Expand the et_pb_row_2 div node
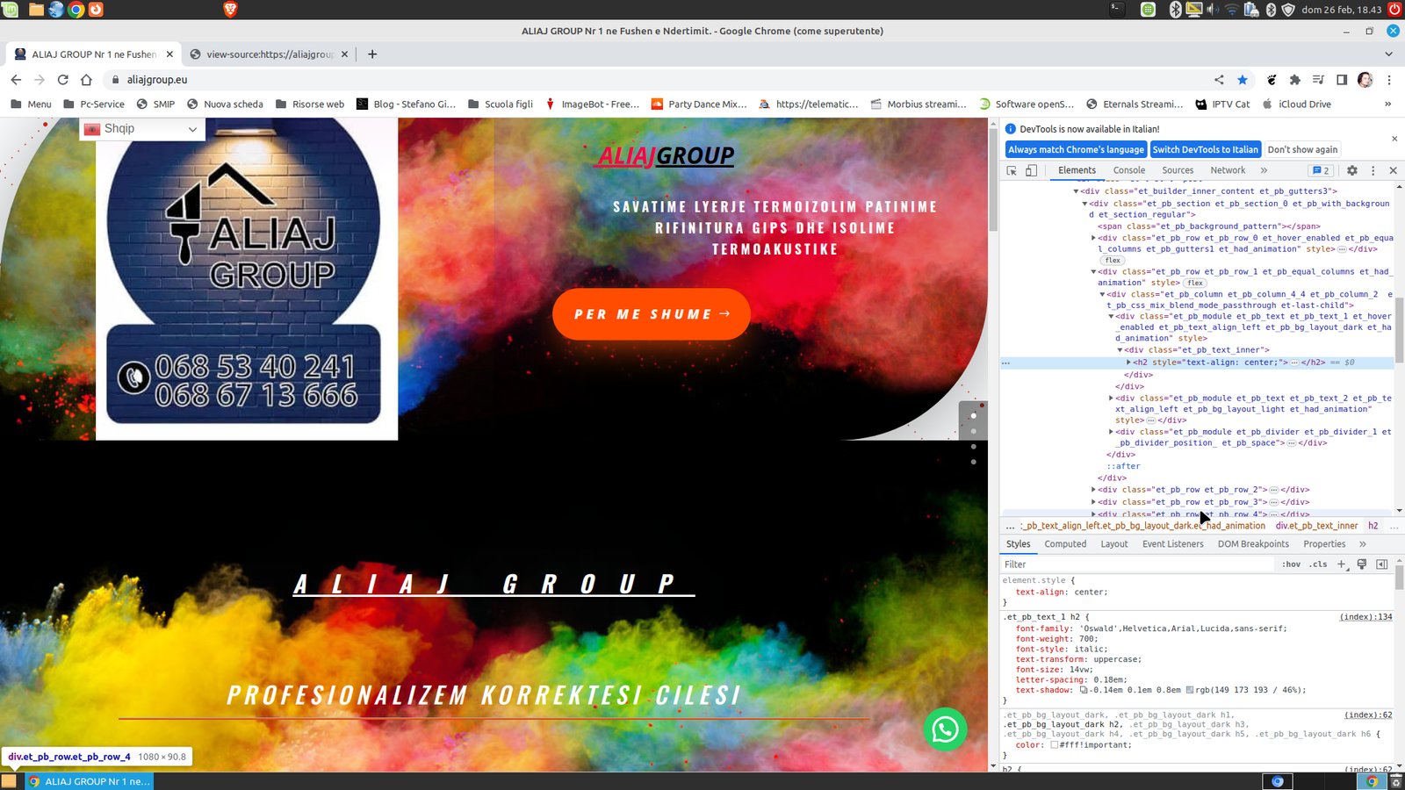The image size is (1405, 790). [1093, 490]
